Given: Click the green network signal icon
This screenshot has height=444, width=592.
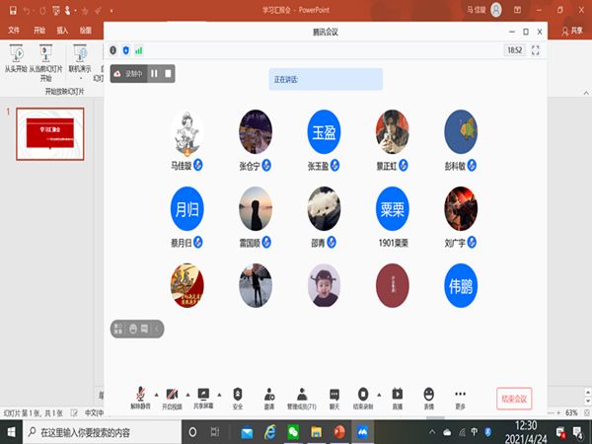Looking at the screenshot, I should click(138, 49).
